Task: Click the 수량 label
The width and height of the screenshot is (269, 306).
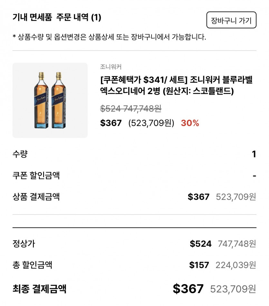Action: pos(20,154)
